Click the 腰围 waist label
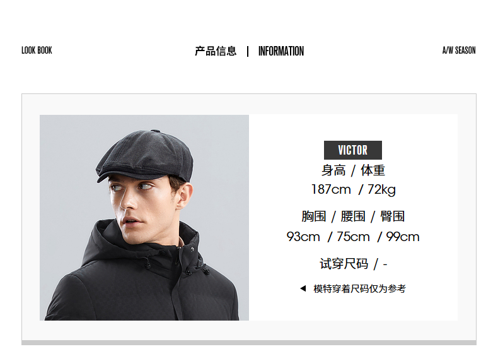 pyautogui.click(x=353, y=216)
